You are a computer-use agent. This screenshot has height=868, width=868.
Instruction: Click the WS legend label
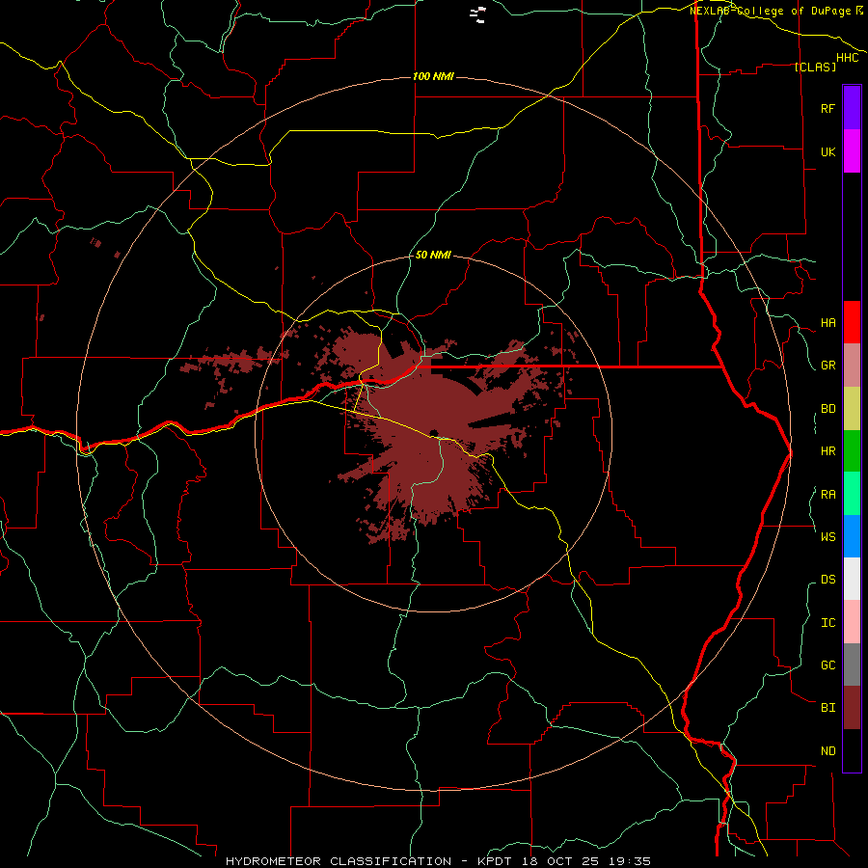click(827, 536)
